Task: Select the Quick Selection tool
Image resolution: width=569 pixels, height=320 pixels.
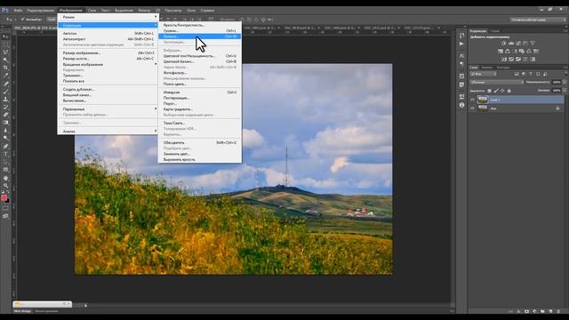Action: point(5,60)
